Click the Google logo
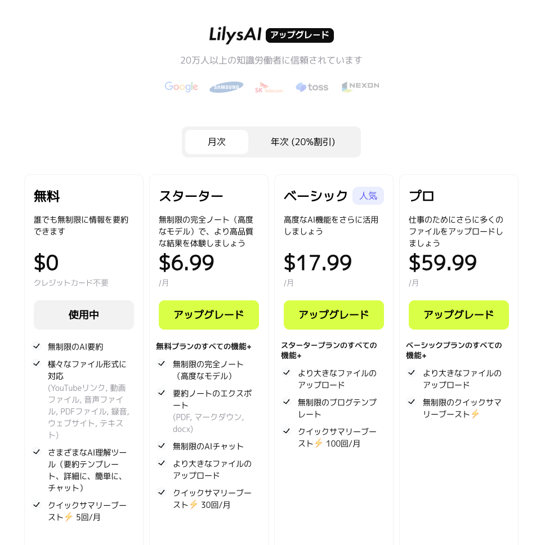Screen dimensions: 545x545 tap(181, 87)
